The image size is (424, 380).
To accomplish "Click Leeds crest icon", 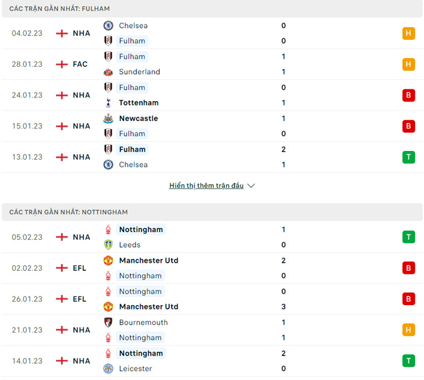I will coord(108,245).
